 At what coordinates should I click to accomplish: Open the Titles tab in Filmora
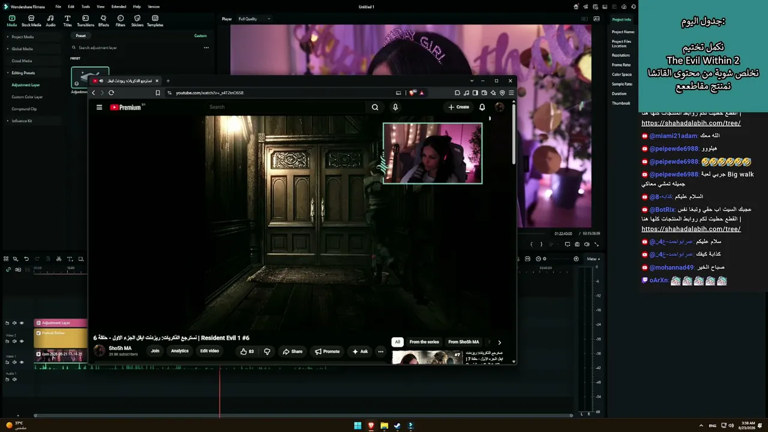pyautogui.click(x=67, y=21)
